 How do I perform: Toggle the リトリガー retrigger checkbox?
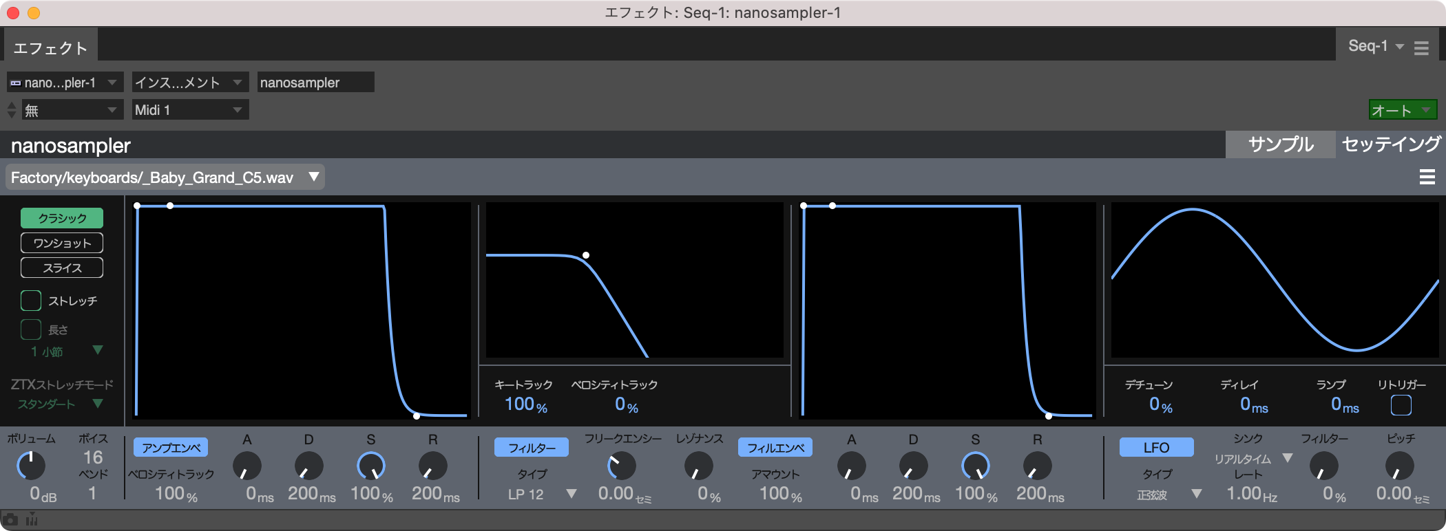1401,405
